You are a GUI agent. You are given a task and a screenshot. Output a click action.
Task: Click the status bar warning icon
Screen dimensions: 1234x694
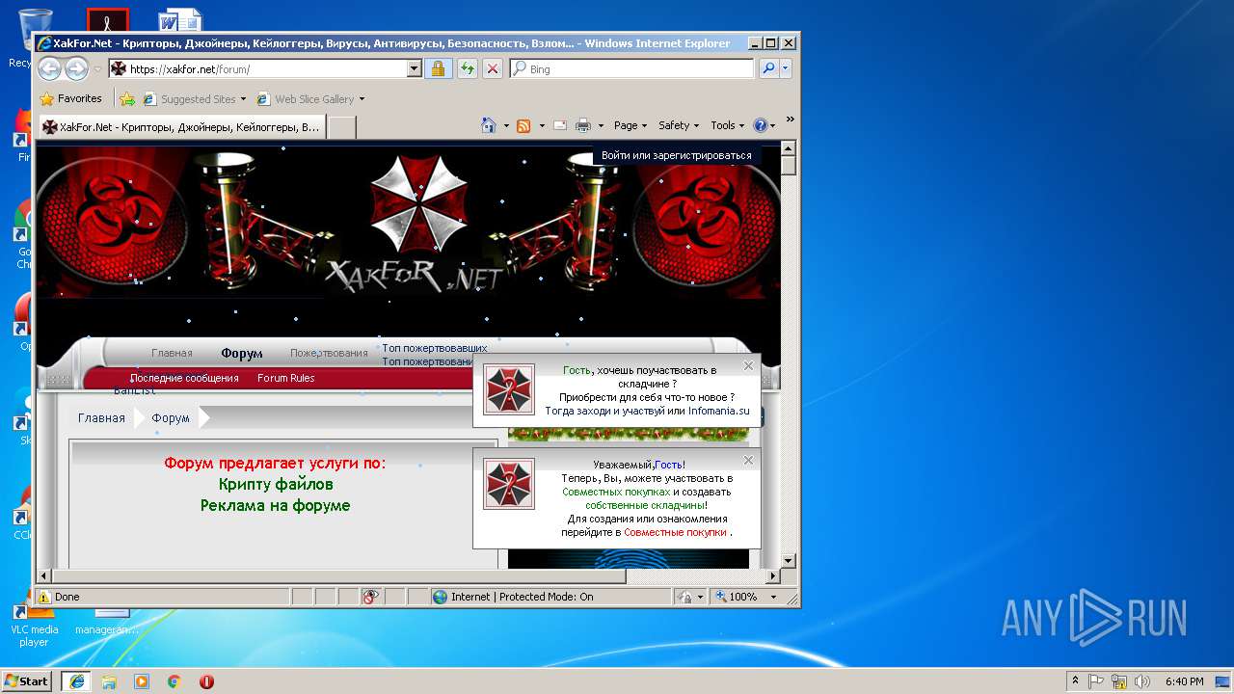click(x=43, y=597)
